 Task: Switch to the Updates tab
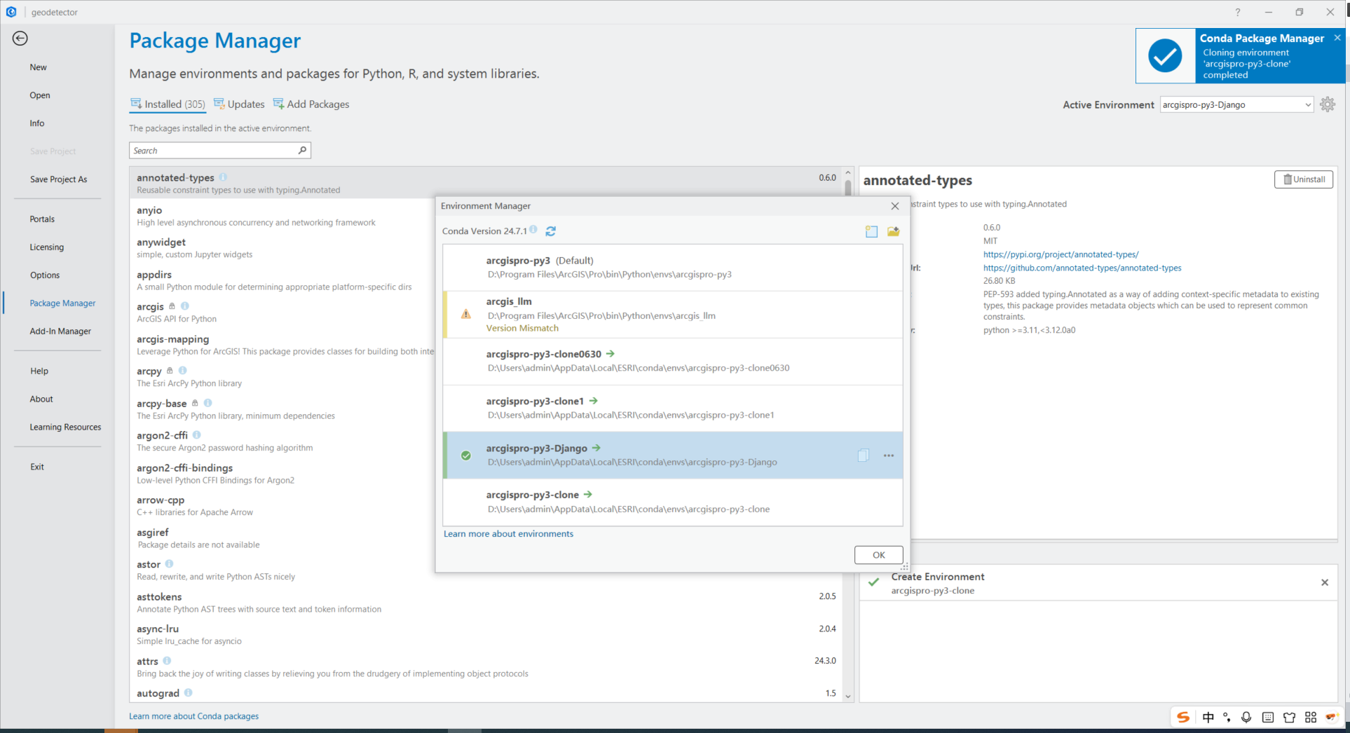click(x=239, y=104)
